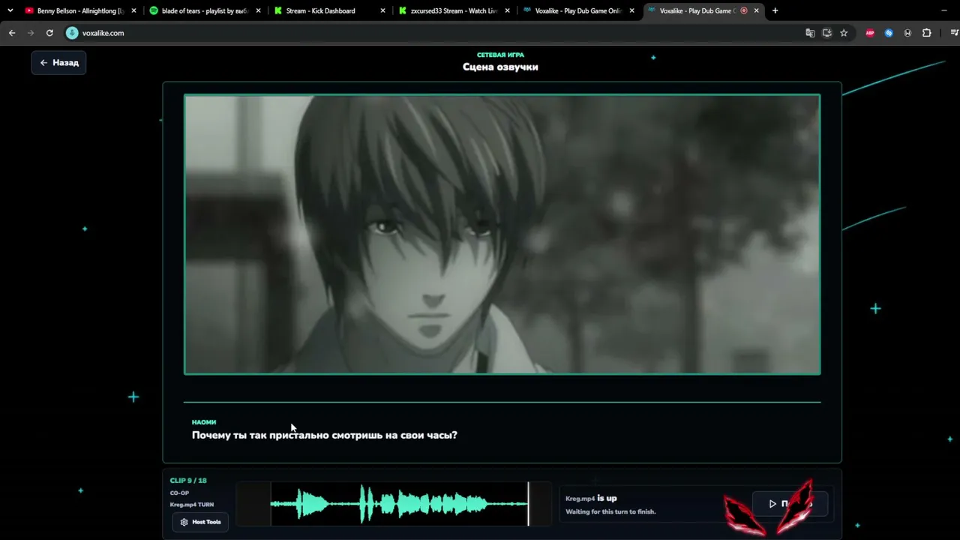Click the circular W extension icon
The width and height of the screenshot is (960, 540).
(x=907, y=33)
